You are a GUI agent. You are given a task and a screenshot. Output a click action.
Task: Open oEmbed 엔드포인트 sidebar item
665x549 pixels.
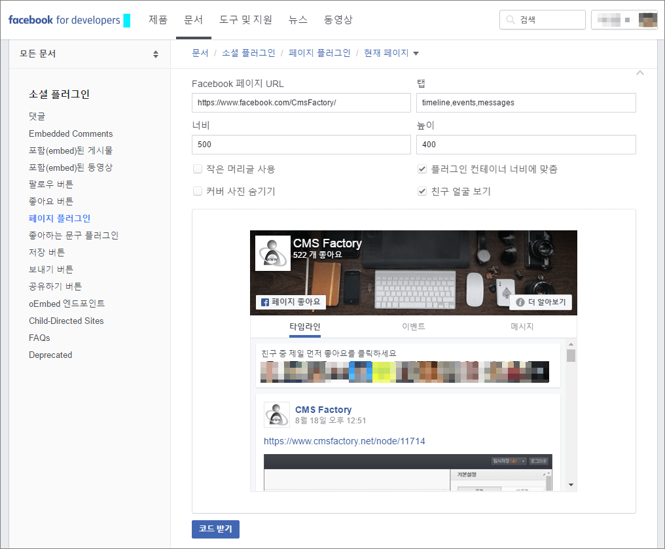67,304
